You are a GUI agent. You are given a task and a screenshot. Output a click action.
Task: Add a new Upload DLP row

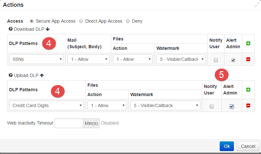[x=248, y=90]
